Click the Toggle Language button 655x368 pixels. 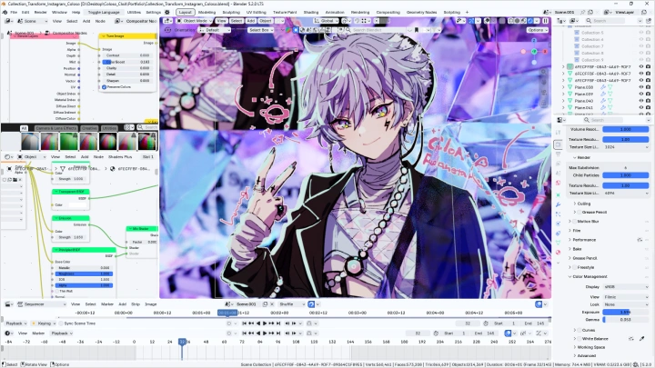[x=104, y=12]
